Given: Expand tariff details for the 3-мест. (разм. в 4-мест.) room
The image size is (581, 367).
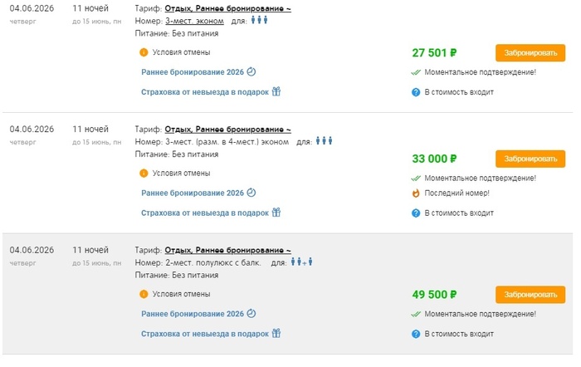Looking at the screenshot, I should tap(227, 130).
